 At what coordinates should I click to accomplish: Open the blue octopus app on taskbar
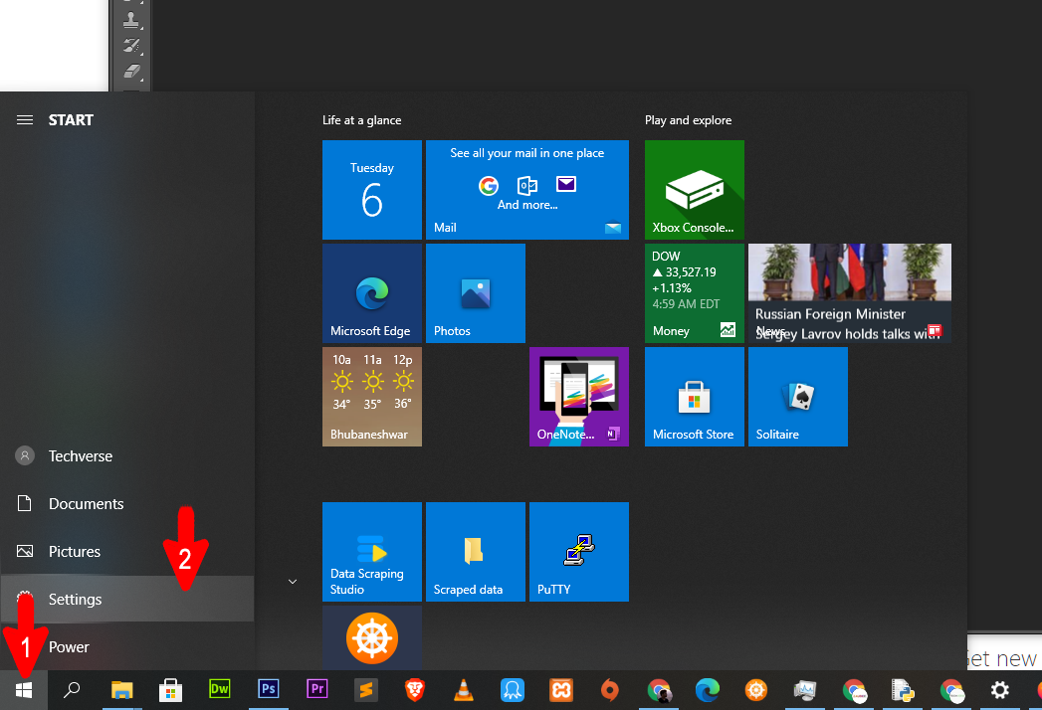(x=513, y=690)
